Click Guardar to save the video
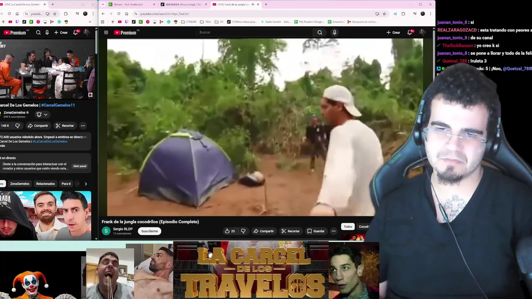 pyautogui.click(x=316, y=231)
